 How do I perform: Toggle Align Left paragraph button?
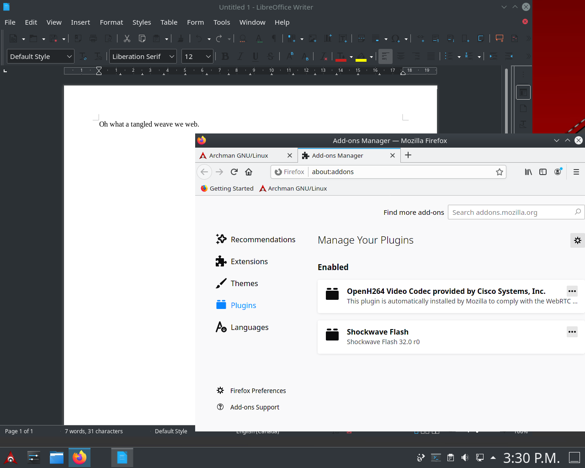pyautogui.click(x=385, y=57)
